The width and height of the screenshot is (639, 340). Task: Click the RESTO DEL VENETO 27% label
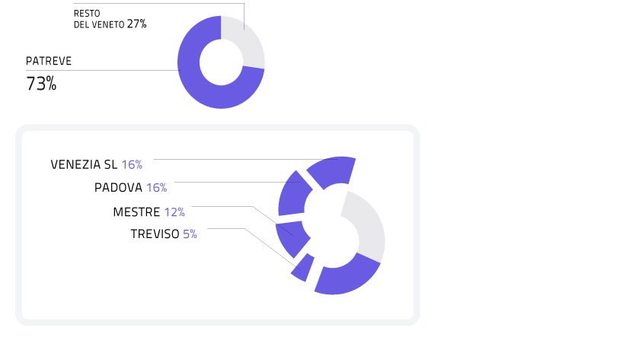110,19
